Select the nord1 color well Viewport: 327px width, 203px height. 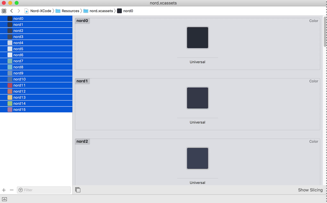click(x=197, y=98)
